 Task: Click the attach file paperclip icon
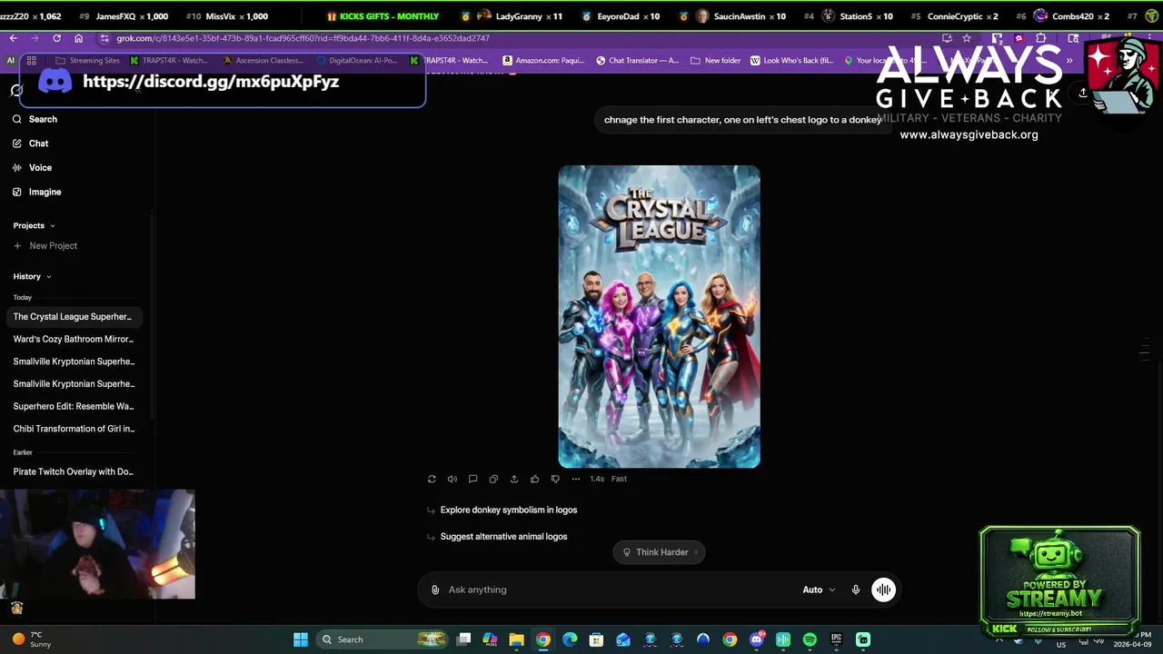pos(435,590)
